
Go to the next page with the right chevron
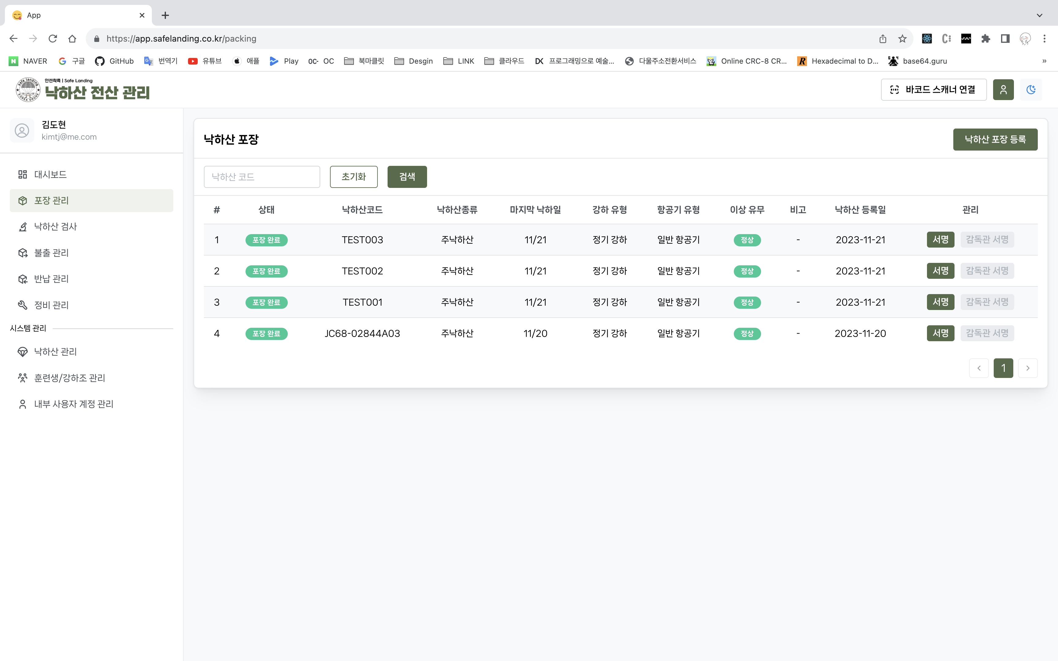pyautogui.click(x=1028, y=368)
